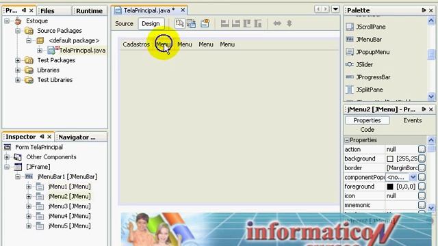Click the Test Libraries folder icon
The image size is (438, 246).
[x=29, y=80]
